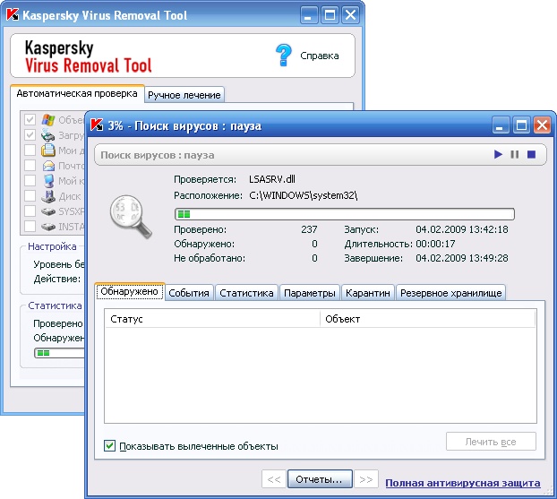Screen dimensions: 557x499
Task: Click the progress bar in the main window statistics
Action: pos(59,353)
